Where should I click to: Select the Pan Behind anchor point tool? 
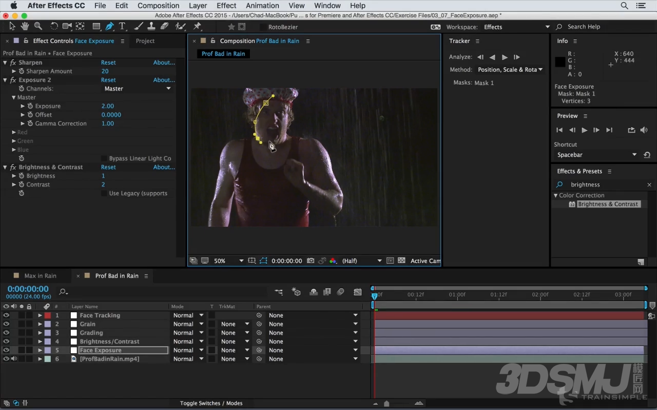pos(80,26)
